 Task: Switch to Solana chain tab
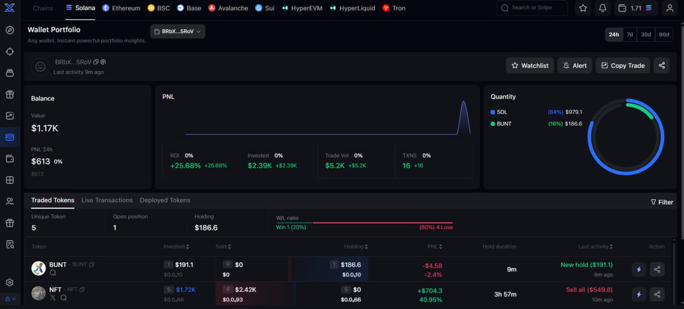(x=81, y=8)
